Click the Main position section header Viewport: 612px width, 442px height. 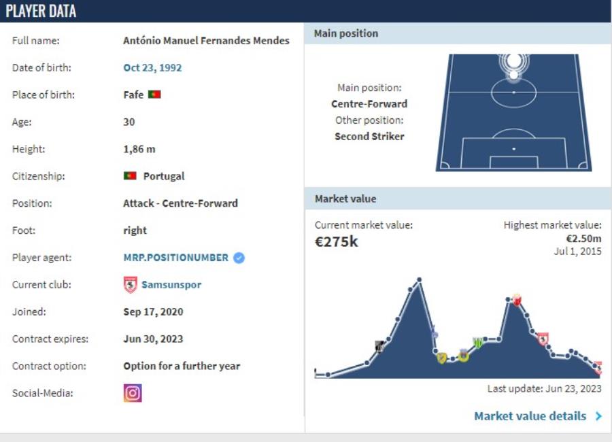458,33
